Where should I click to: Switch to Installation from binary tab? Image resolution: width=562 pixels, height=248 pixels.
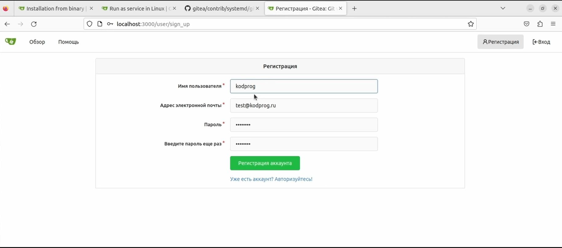point(52,9)
